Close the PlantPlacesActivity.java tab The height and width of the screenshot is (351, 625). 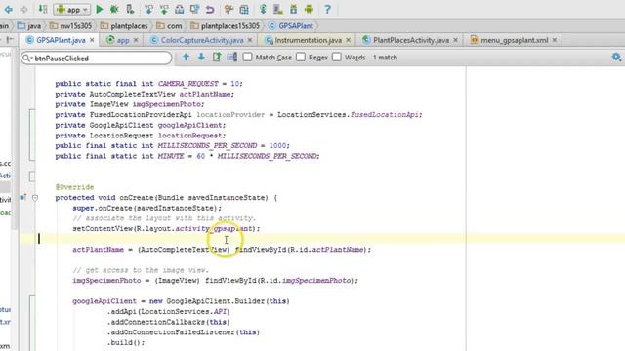[x=455, y=40]
